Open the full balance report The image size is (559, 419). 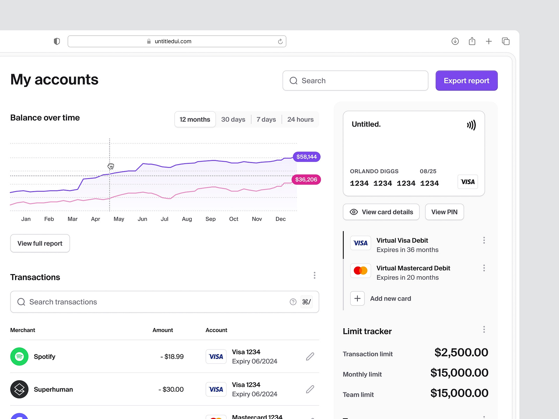(39, 243)
